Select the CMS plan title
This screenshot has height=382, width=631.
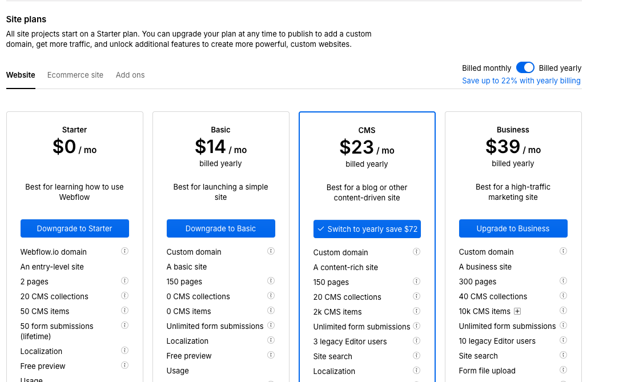pos(367,130)
